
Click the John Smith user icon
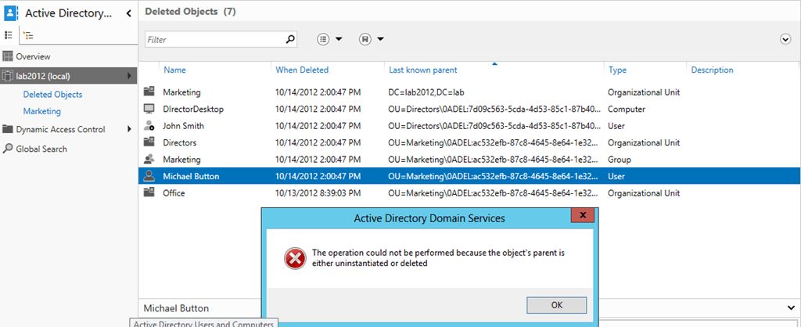(x=149, y=126)
